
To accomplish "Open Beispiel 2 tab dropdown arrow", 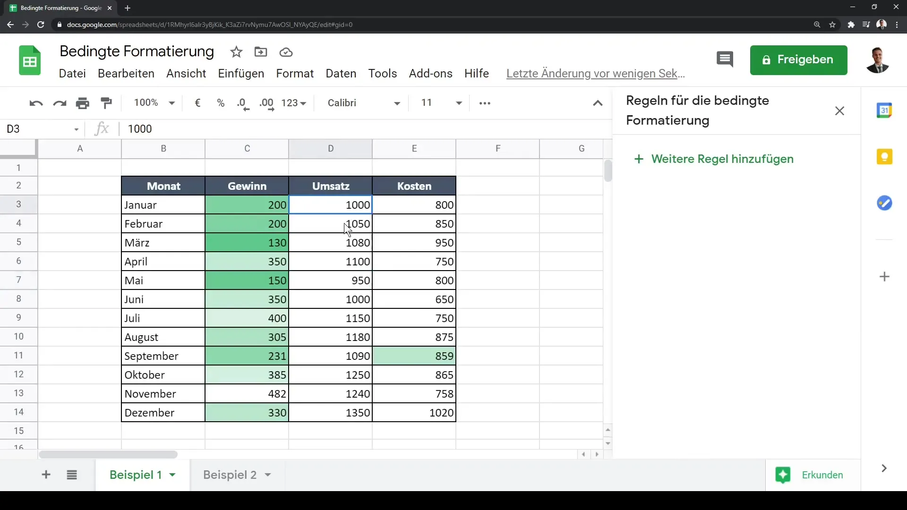I will (268, 475).
